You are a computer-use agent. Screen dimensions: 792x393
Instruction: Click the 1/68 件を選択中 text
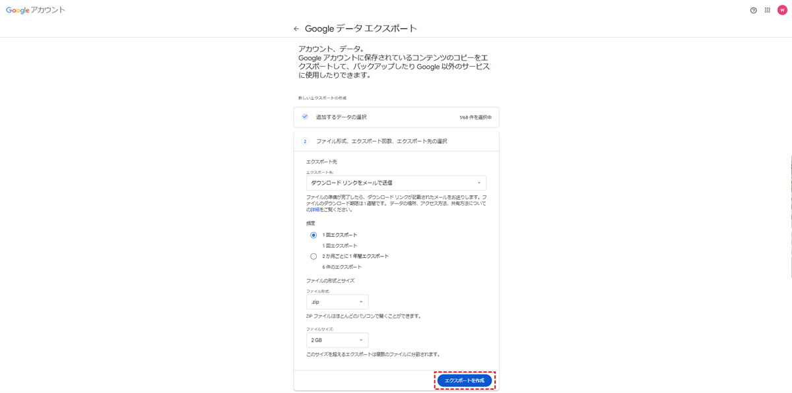click(475, 117)
